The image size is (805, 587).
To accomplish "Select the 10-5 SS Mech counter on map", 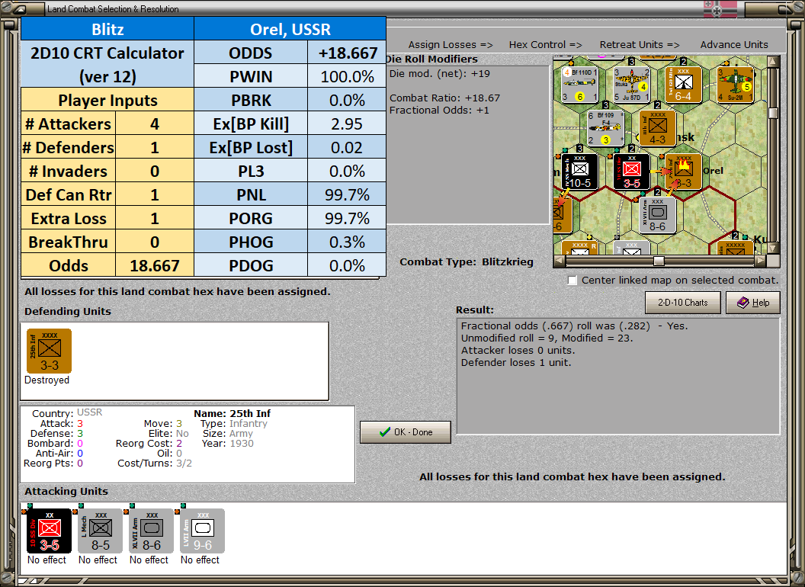I will click(579, 171).
